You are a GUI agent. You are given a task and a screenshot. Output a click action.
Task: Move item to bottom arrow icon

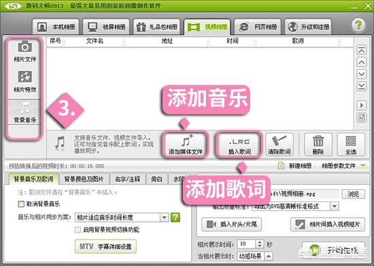[361, 86]
